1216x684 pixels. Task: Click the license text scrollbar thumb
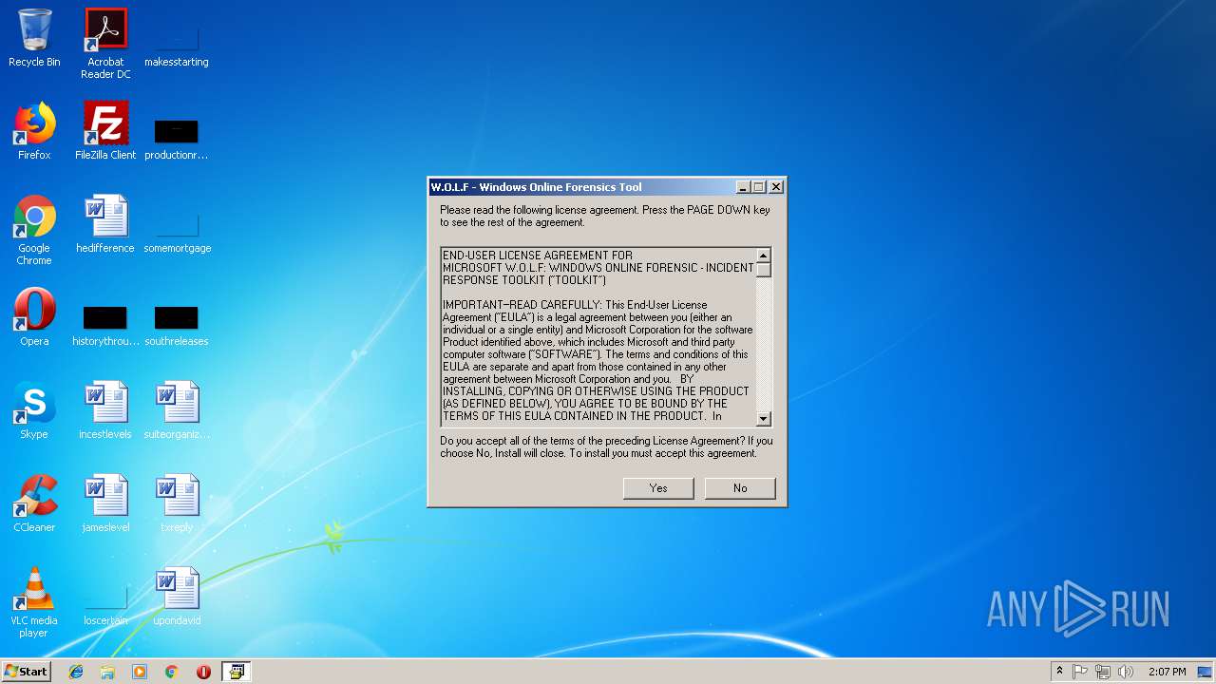click(x=763, y=269)
